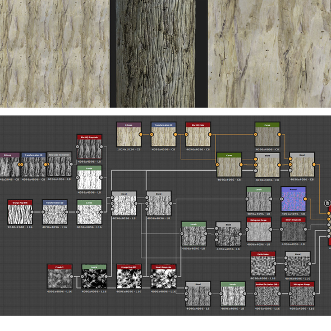The width and height of the screenshot is (331, 331).
Task: Click the orange output connector of Normal node
Action: point(305,199)
